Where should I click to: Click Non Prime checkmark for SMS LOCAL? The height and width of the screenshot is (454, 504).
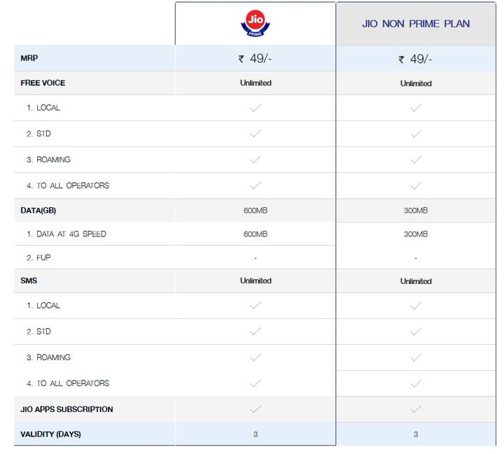[x=415, y=306]
